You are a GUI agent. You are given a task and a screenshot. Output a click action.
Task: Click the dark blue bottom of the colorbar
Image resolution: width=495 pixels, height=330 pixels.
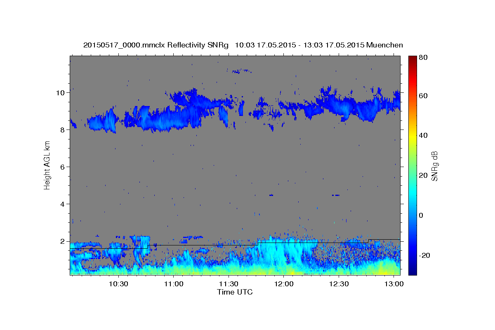click(x=412, y=271)
